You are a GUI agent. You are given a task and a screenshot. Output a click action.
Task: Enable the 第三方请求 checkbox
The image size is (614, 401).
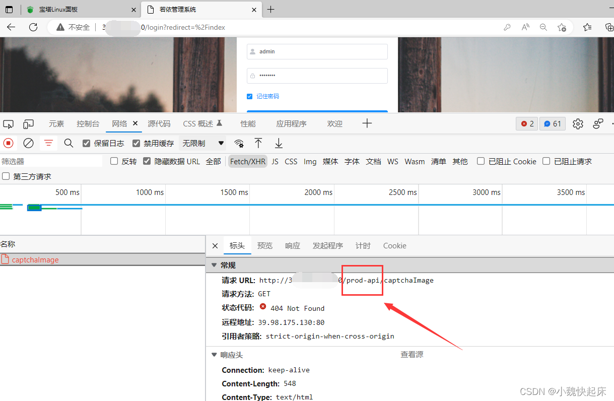6,176
